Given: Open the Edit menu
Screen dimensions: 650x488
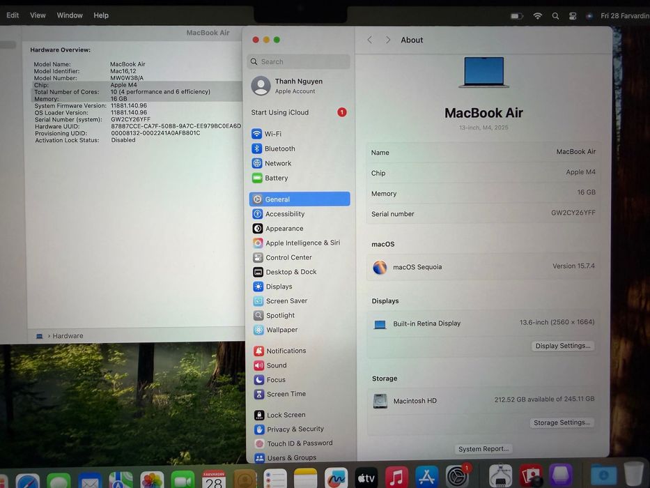Looking at the screenshot, I should 13,15.
